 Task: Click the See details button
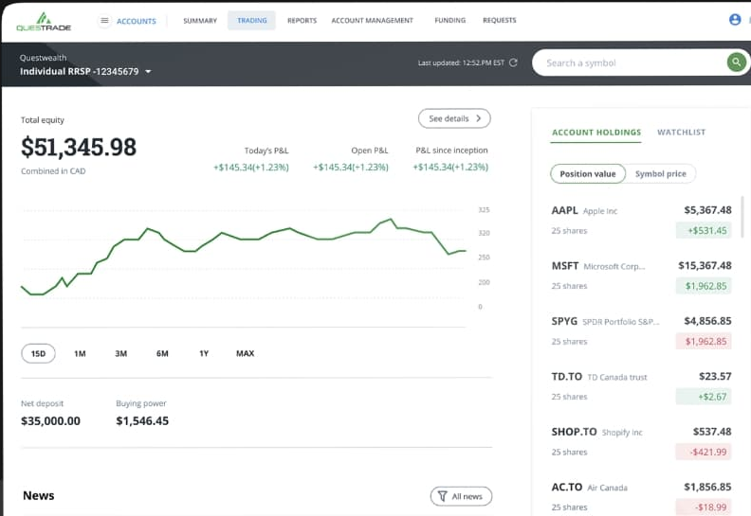pos(454,118)
